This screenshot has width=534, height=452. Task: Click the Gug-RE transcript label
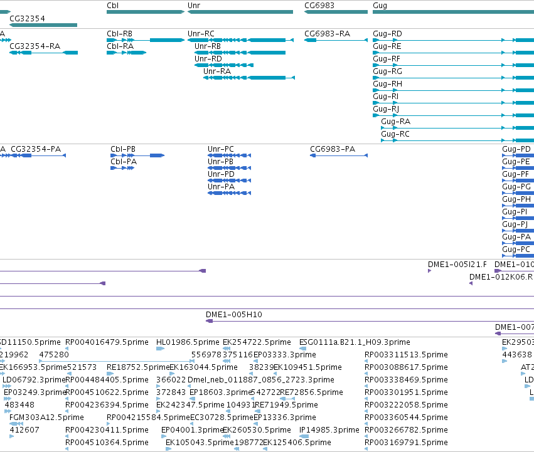click(x=387, y=46)
